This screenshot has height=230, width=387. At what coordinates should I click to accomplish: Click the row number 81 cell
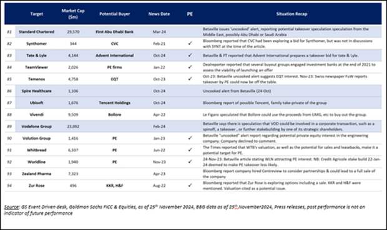click(9, 32)
